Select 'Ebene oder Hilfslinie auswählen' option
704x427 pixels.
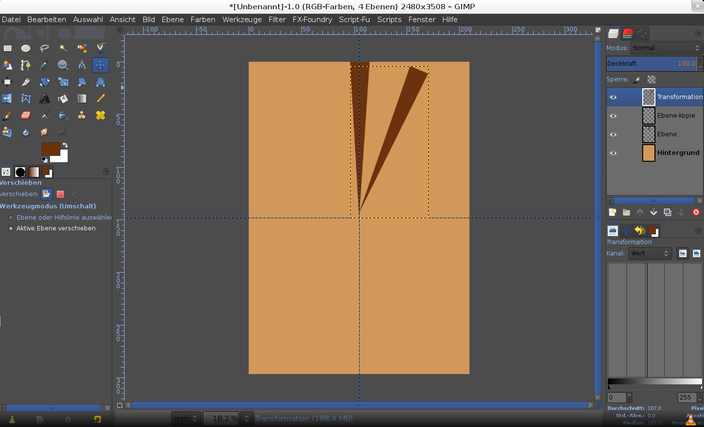pos(11,218)
